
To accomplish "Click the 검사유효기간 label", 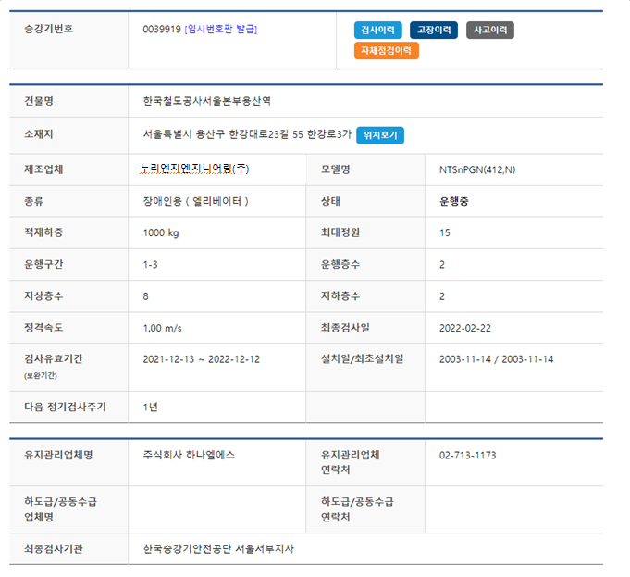I will (x=54, y=359).
